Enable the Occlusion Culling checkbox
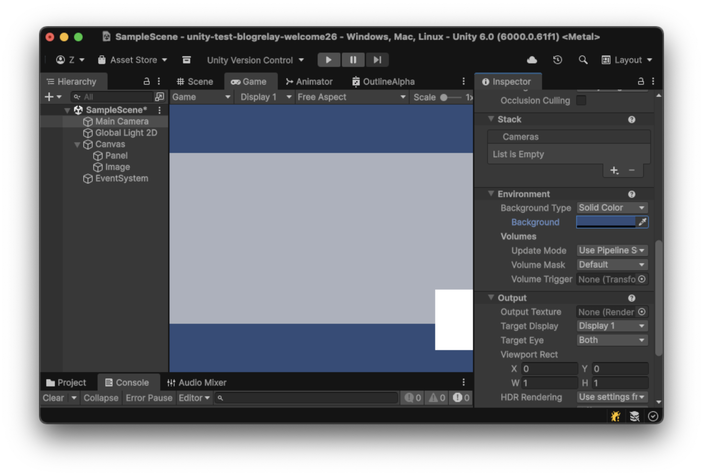 (581, 101)
